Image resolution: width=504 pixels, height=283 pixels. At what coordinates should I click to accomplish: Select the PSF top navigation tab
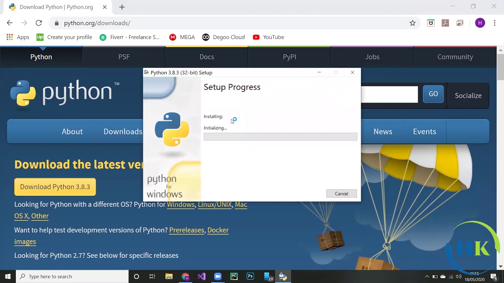tap(124, 57)
